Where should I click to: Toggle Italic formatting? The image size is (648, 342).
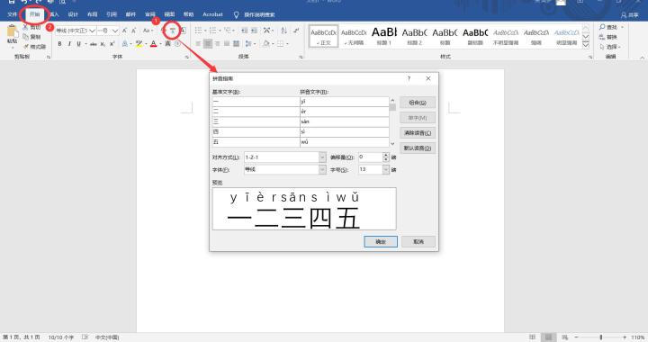point(69,44)
